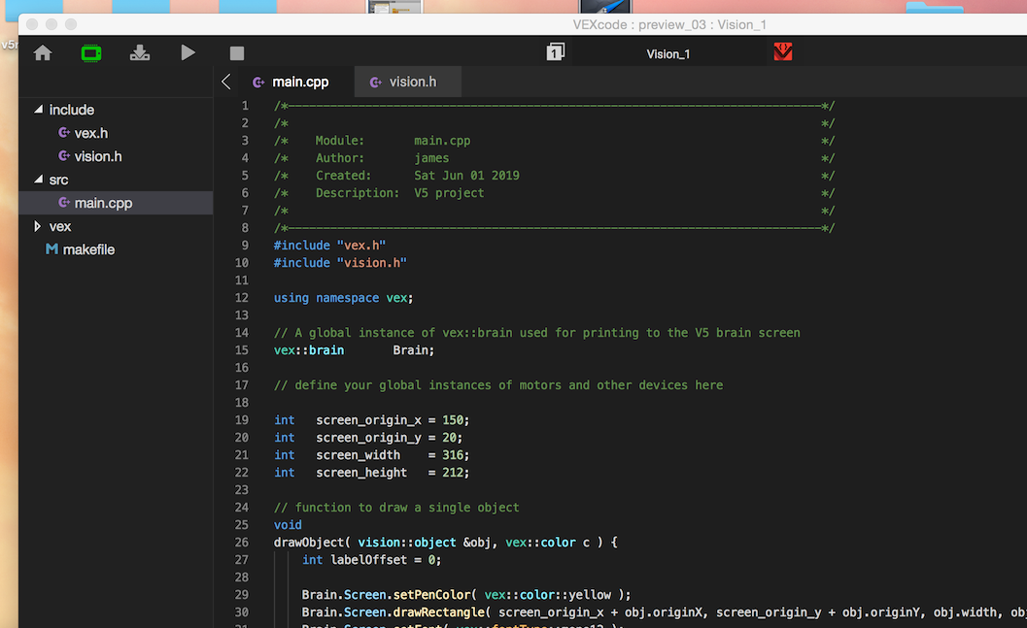Select main.cpp in the src folder
Image resolution: width=1027 pixels, height=628 pixels.
103,203
